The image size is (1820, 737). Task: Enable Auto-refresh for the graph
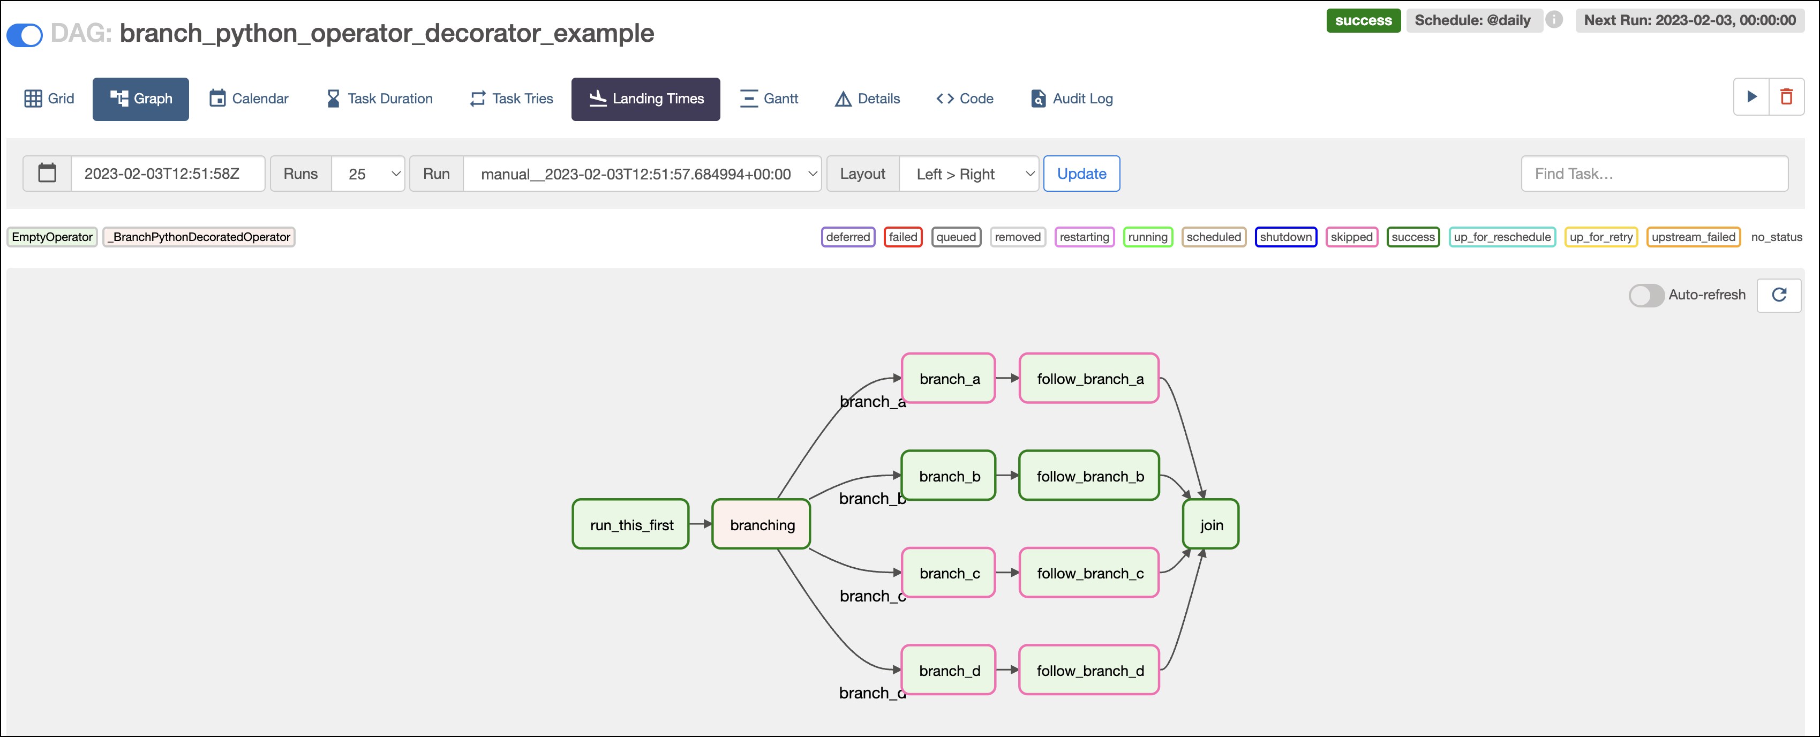point(1646,295)
